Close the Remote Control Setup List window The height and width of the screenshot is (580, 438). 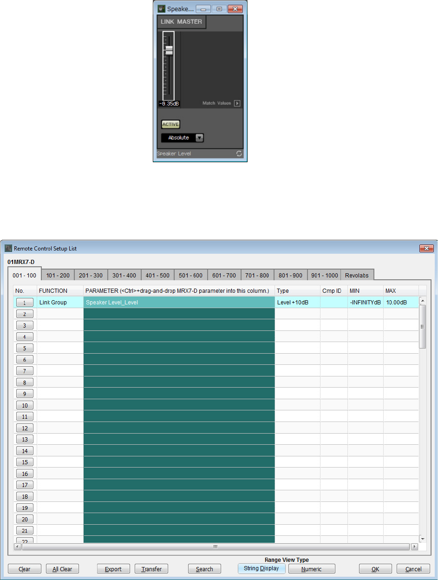(x=426, y=248)
